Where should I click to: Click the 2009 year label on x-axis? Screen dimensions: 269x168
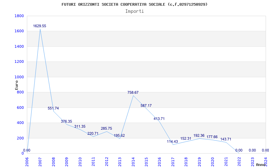[67, 162]
